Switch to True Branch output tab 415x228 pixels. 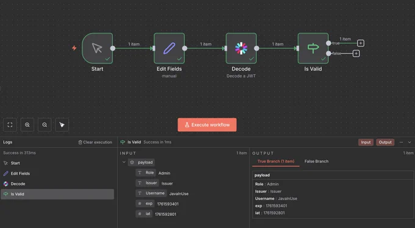coord(276,162)
